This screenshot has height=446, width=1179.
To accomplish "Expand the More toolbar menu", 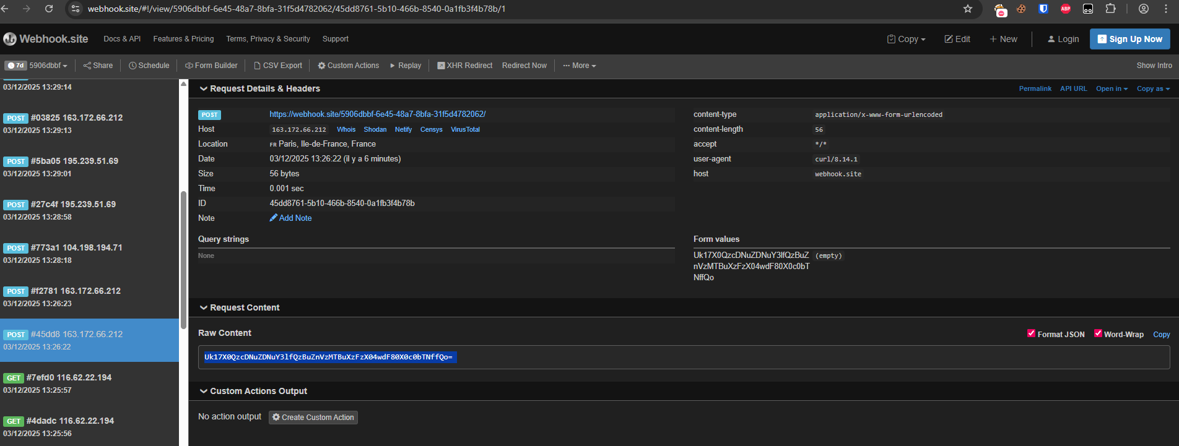I will click(x=579, y=66).
